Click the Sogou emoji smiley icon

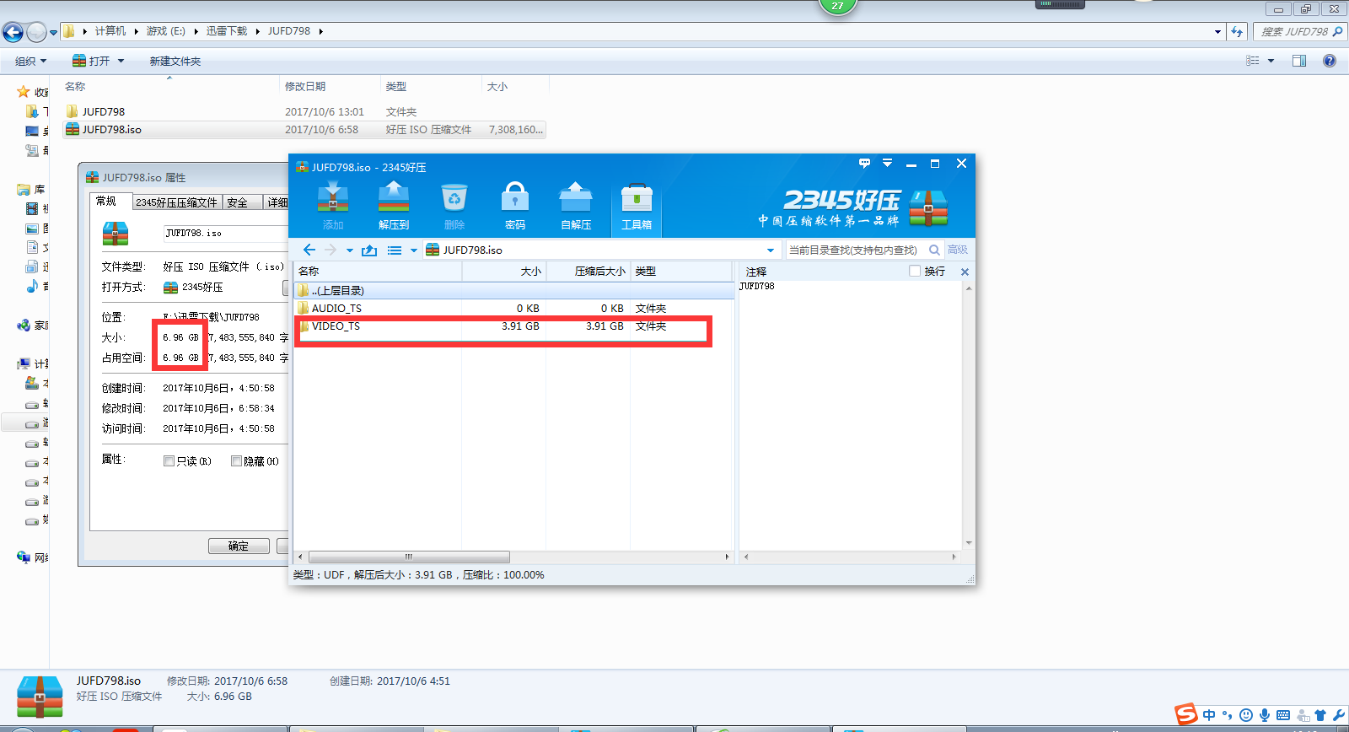[1246, 715]
